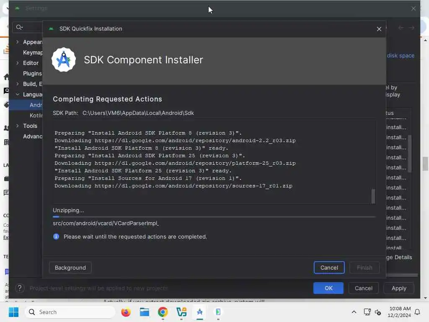429x322 pixels.
Task: Open Google Chrome from the taskbar
Action: (163, 312)
